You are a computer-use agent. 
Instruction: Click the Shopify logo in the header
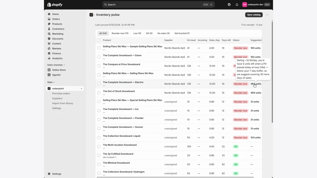55,5
